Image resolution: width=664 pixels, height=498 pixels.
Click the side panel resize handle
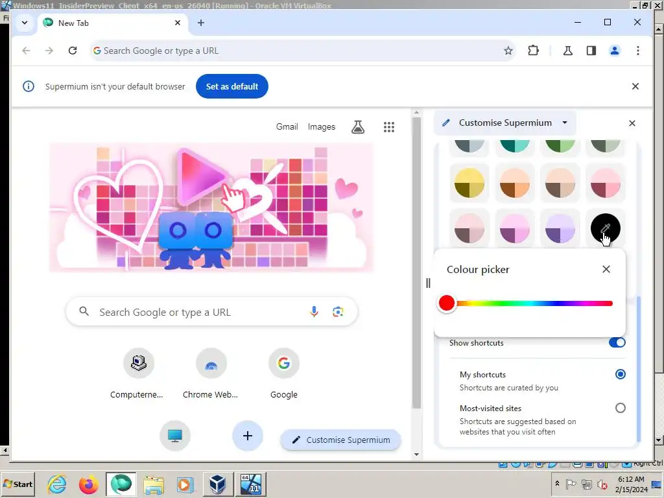pyautogui.click(x=428, y=283)
